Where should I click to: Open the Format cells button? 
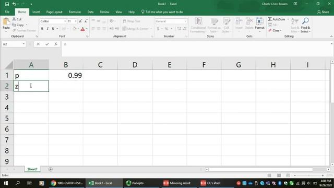(260, 25)
